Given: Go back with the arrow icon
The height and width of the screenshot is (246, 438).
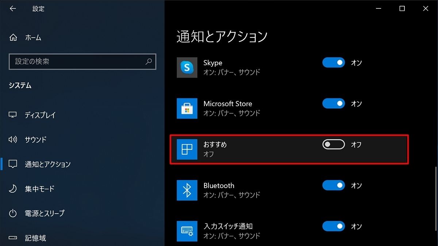Looking at the screenshot, I should [13, 9].
